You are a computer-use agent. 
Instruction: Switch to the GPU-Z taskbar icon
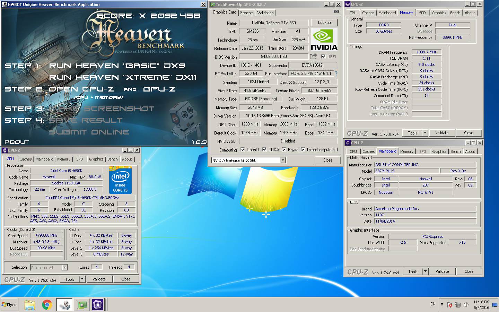[x=82, y=305]
